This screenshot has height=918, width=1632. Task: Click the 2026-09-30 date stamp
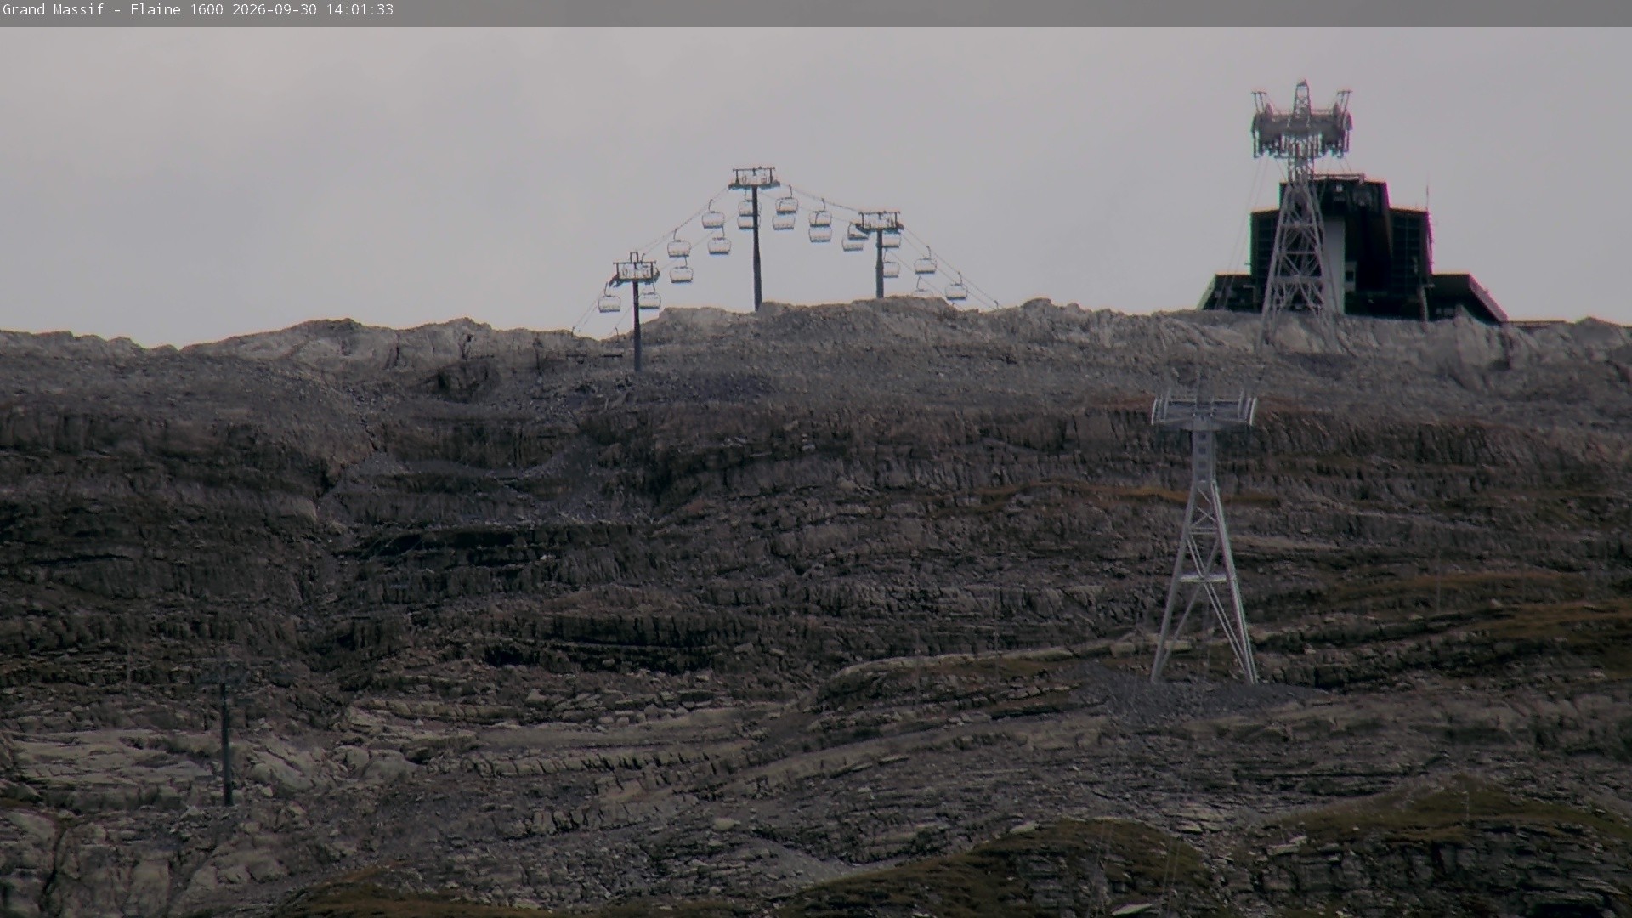(275, 10)
